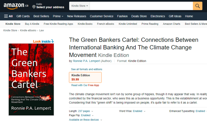Click See all formats and editions

point(87,69)
